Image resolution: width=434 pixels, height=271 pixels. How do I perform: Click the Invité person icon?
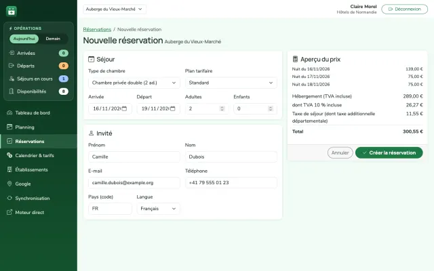[91, 133]
